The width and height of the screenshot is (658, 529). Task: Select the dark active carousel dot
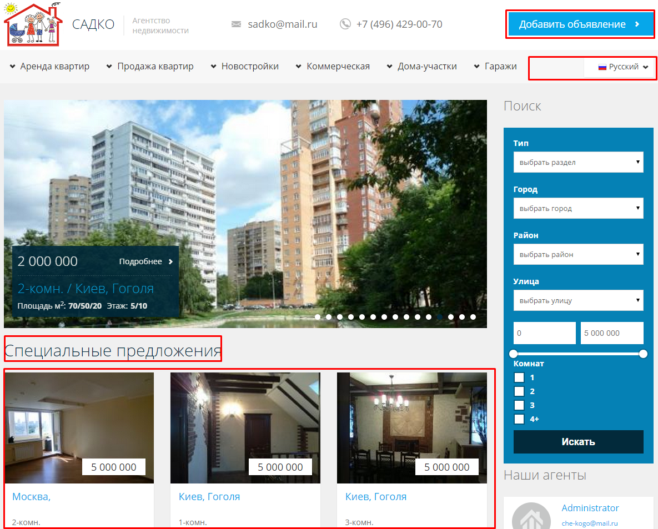[440, 317]
